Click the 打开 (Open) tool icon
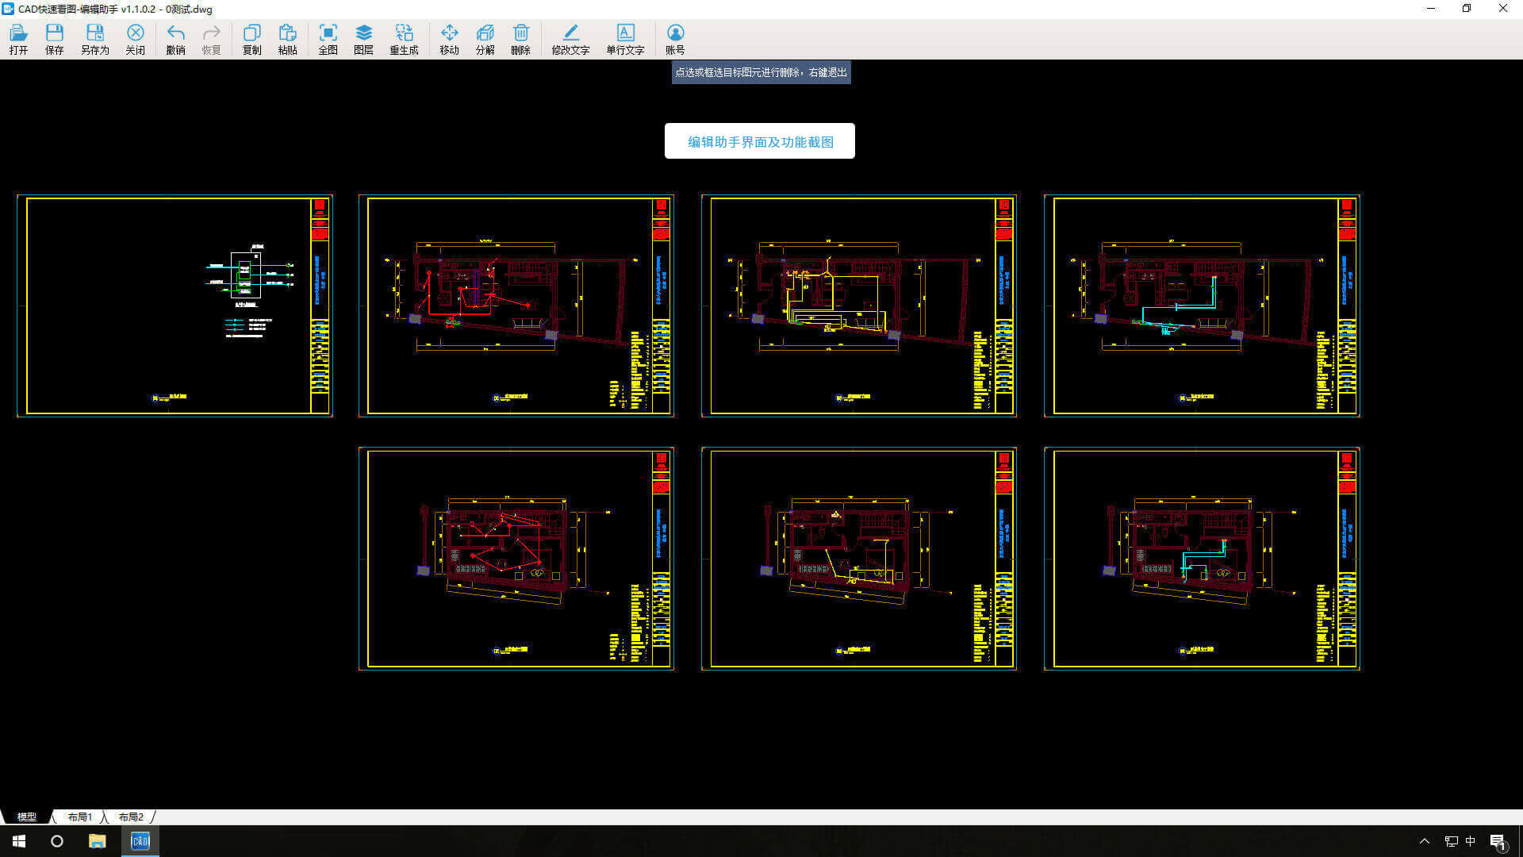The image size is (1523, 857). coord(19,39)
